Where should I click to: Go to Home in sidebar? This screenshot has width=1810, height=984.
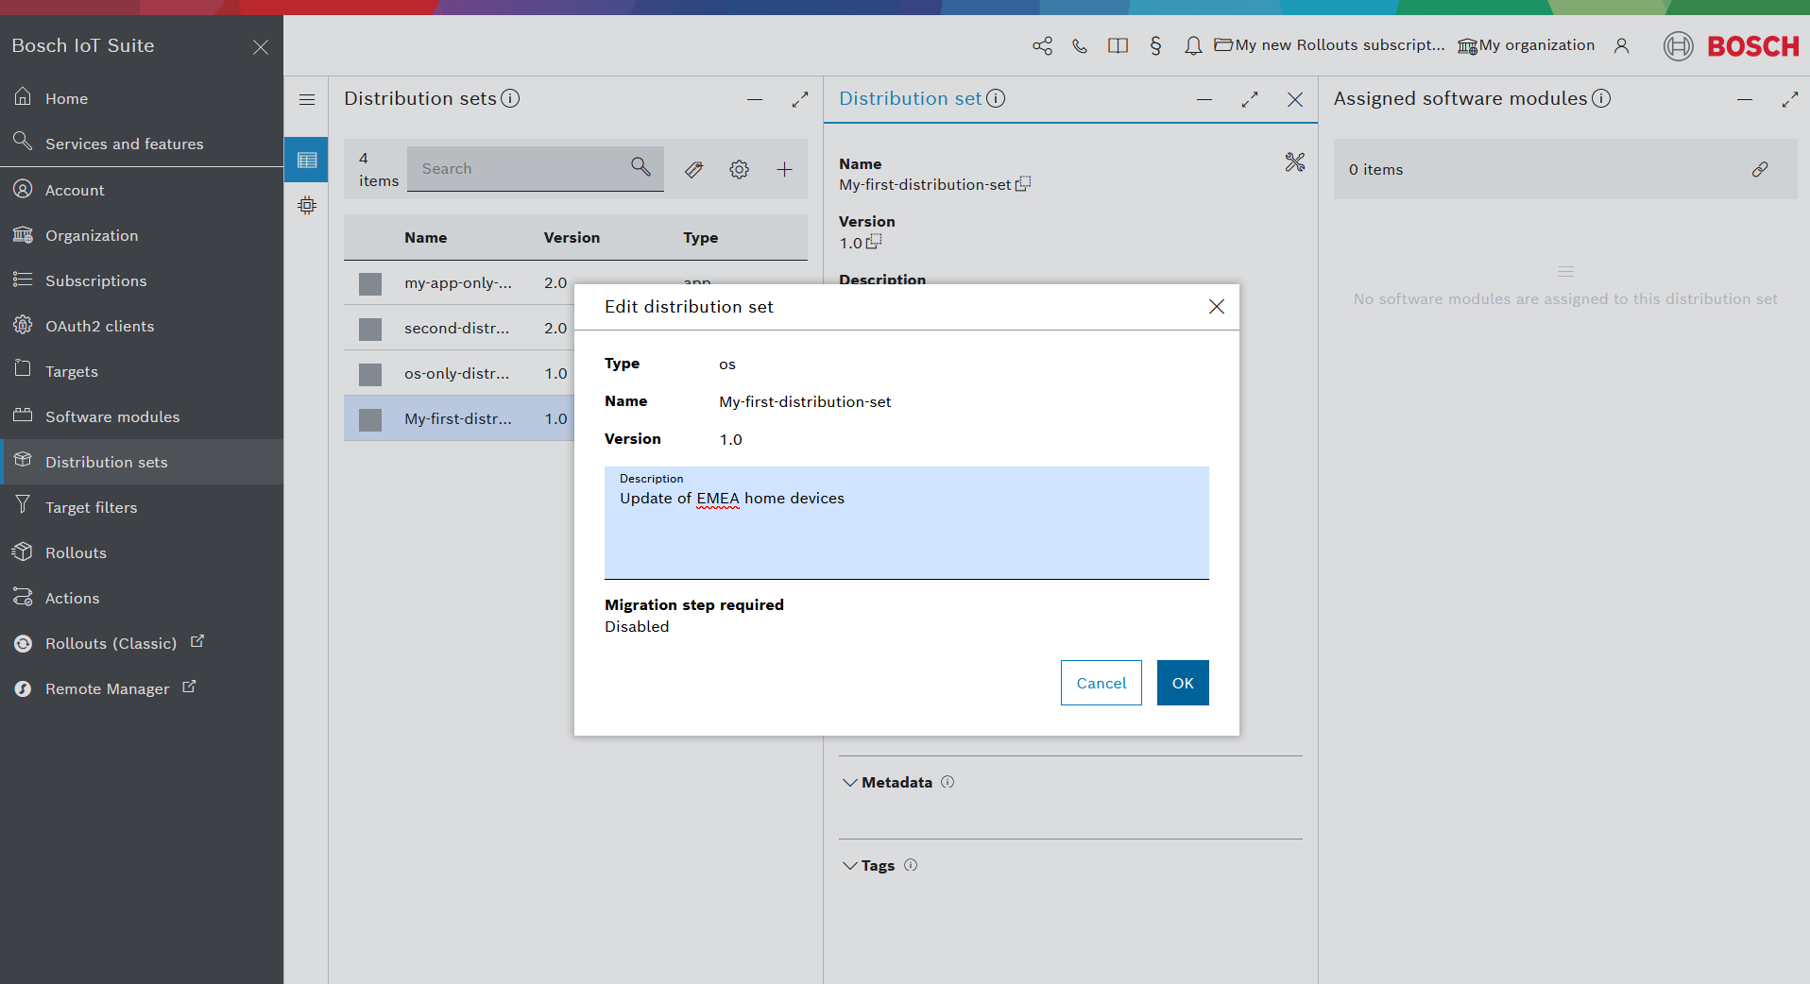click(x=142, y=98)
